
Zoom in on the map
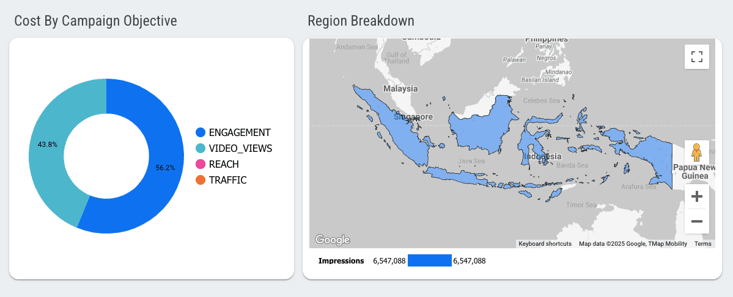coord(696,196)
